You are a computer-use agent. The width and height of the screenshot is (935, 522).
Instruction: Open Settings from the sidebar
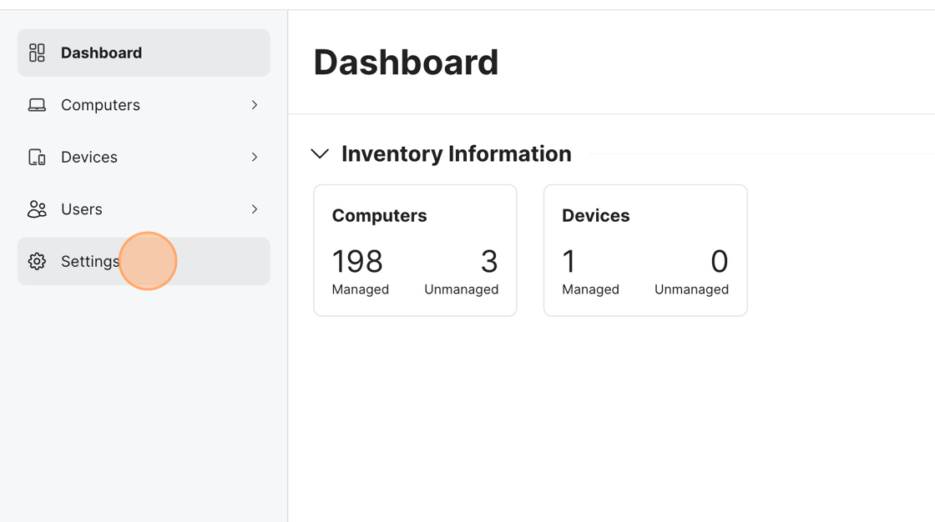coord(144,261)
